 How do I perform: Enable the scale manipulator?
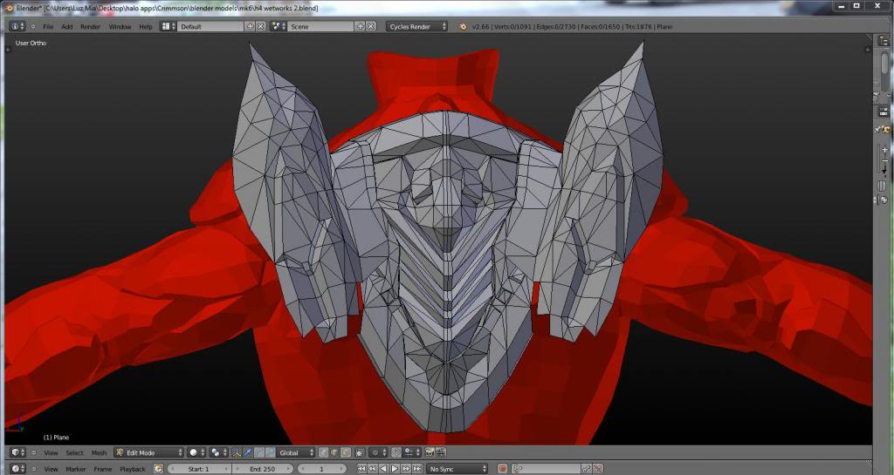click(269, 453)
